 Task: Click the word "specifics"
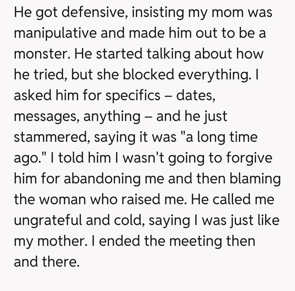(133, 96)
